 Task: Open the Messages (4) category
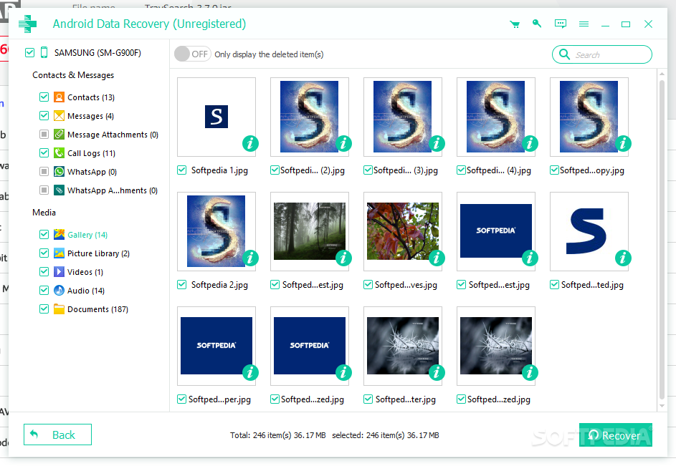pos(90,116)
